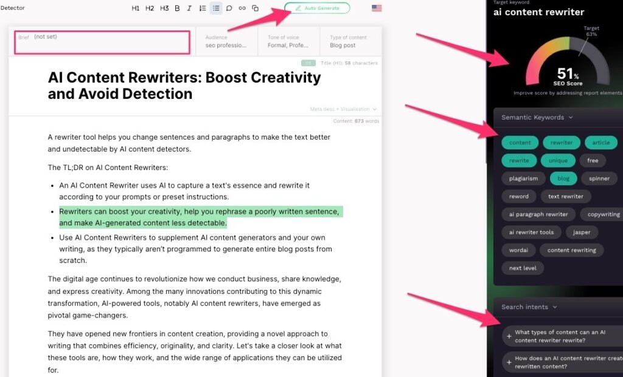The height and width of the screenshot is (377, 623).
Task: Insert a numbered list
Action: click(203, 8)
